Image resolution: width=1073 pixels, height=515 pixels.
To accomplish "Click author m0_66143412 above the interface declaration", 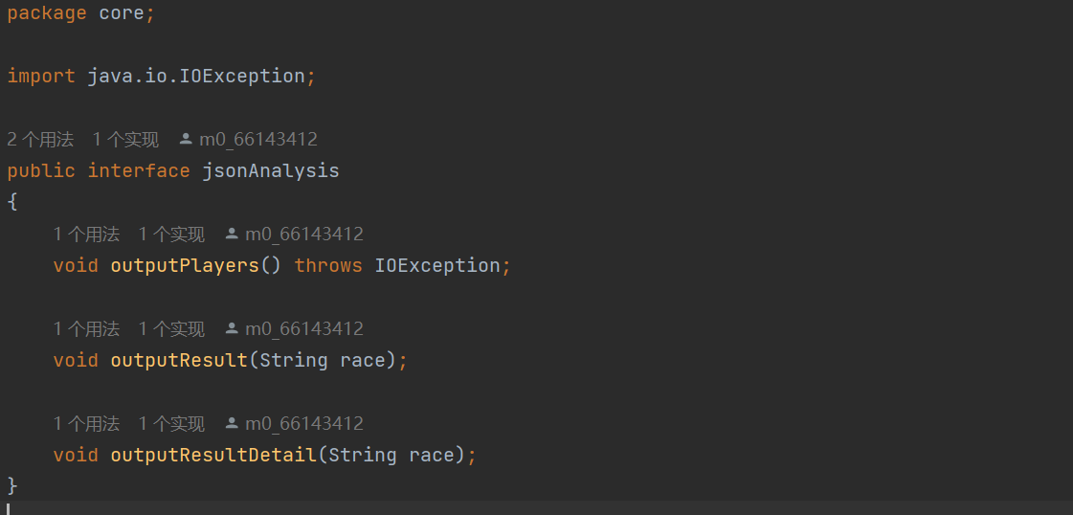I will 258,140.
